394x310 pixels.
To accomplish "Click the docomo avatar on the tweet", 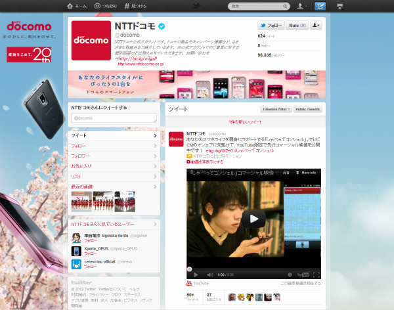I will click(176, 139).
